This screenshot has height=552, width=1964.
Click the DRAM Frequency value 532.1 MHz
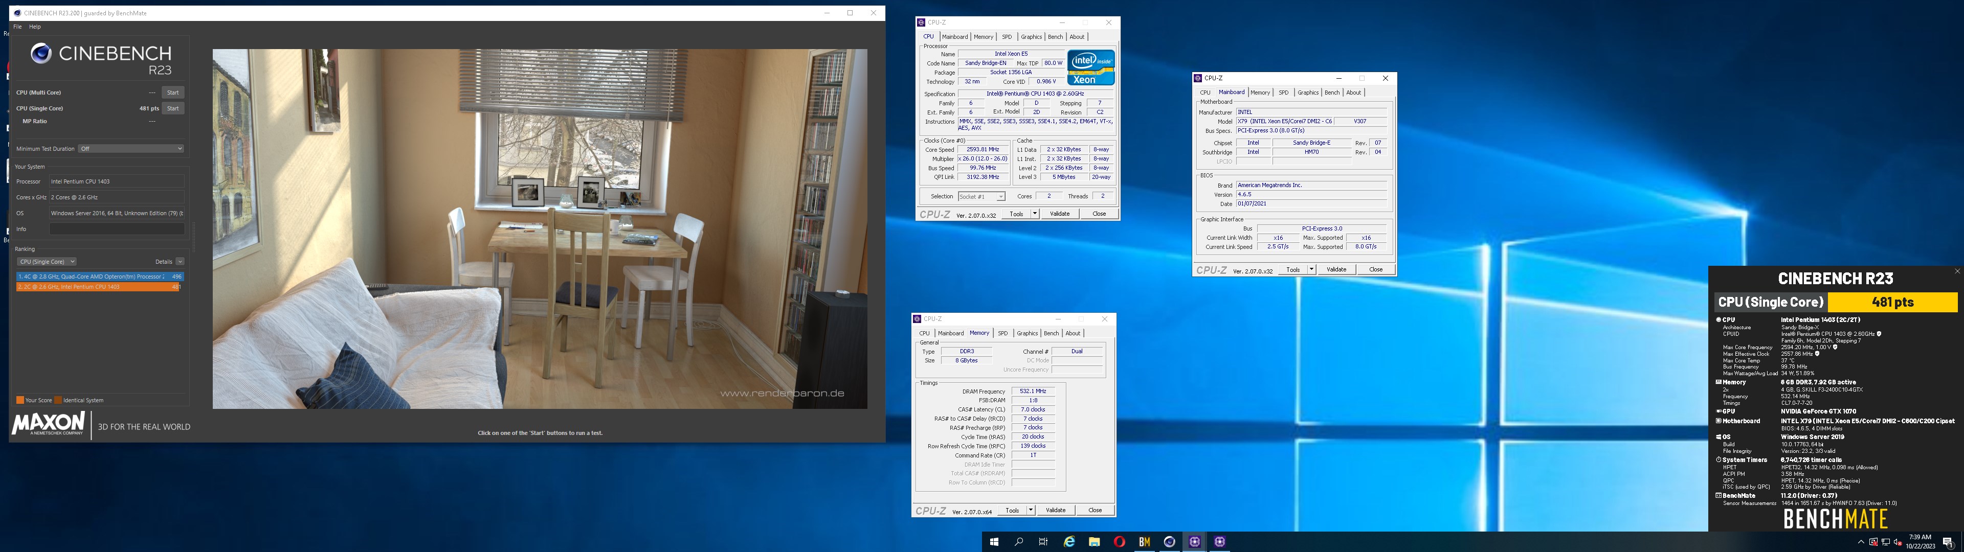pos(1033,391)
